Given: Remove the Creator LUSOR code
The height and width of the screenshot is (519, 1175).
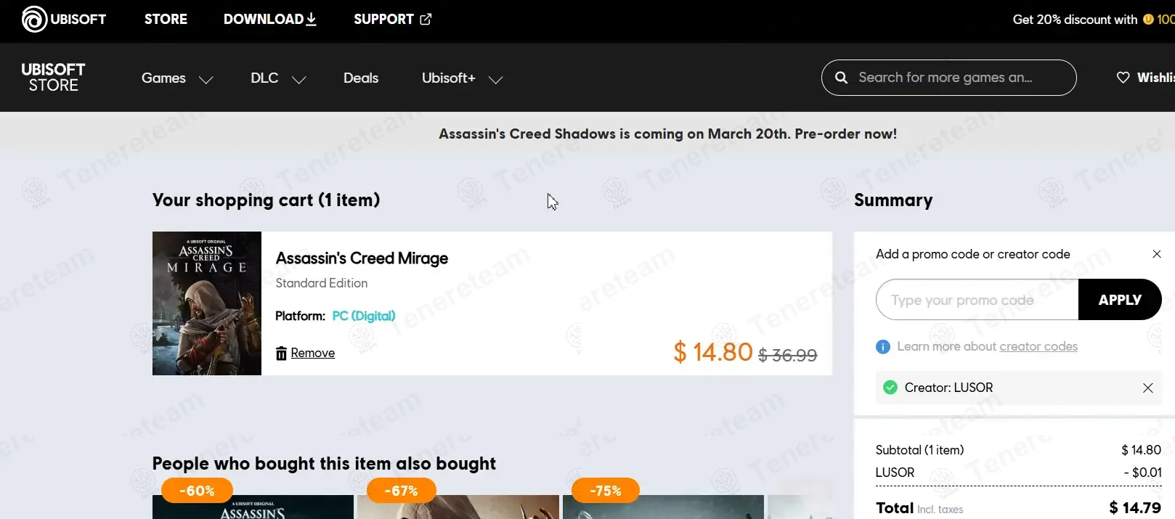Looking at the screenshot, I should point(1147,388).
